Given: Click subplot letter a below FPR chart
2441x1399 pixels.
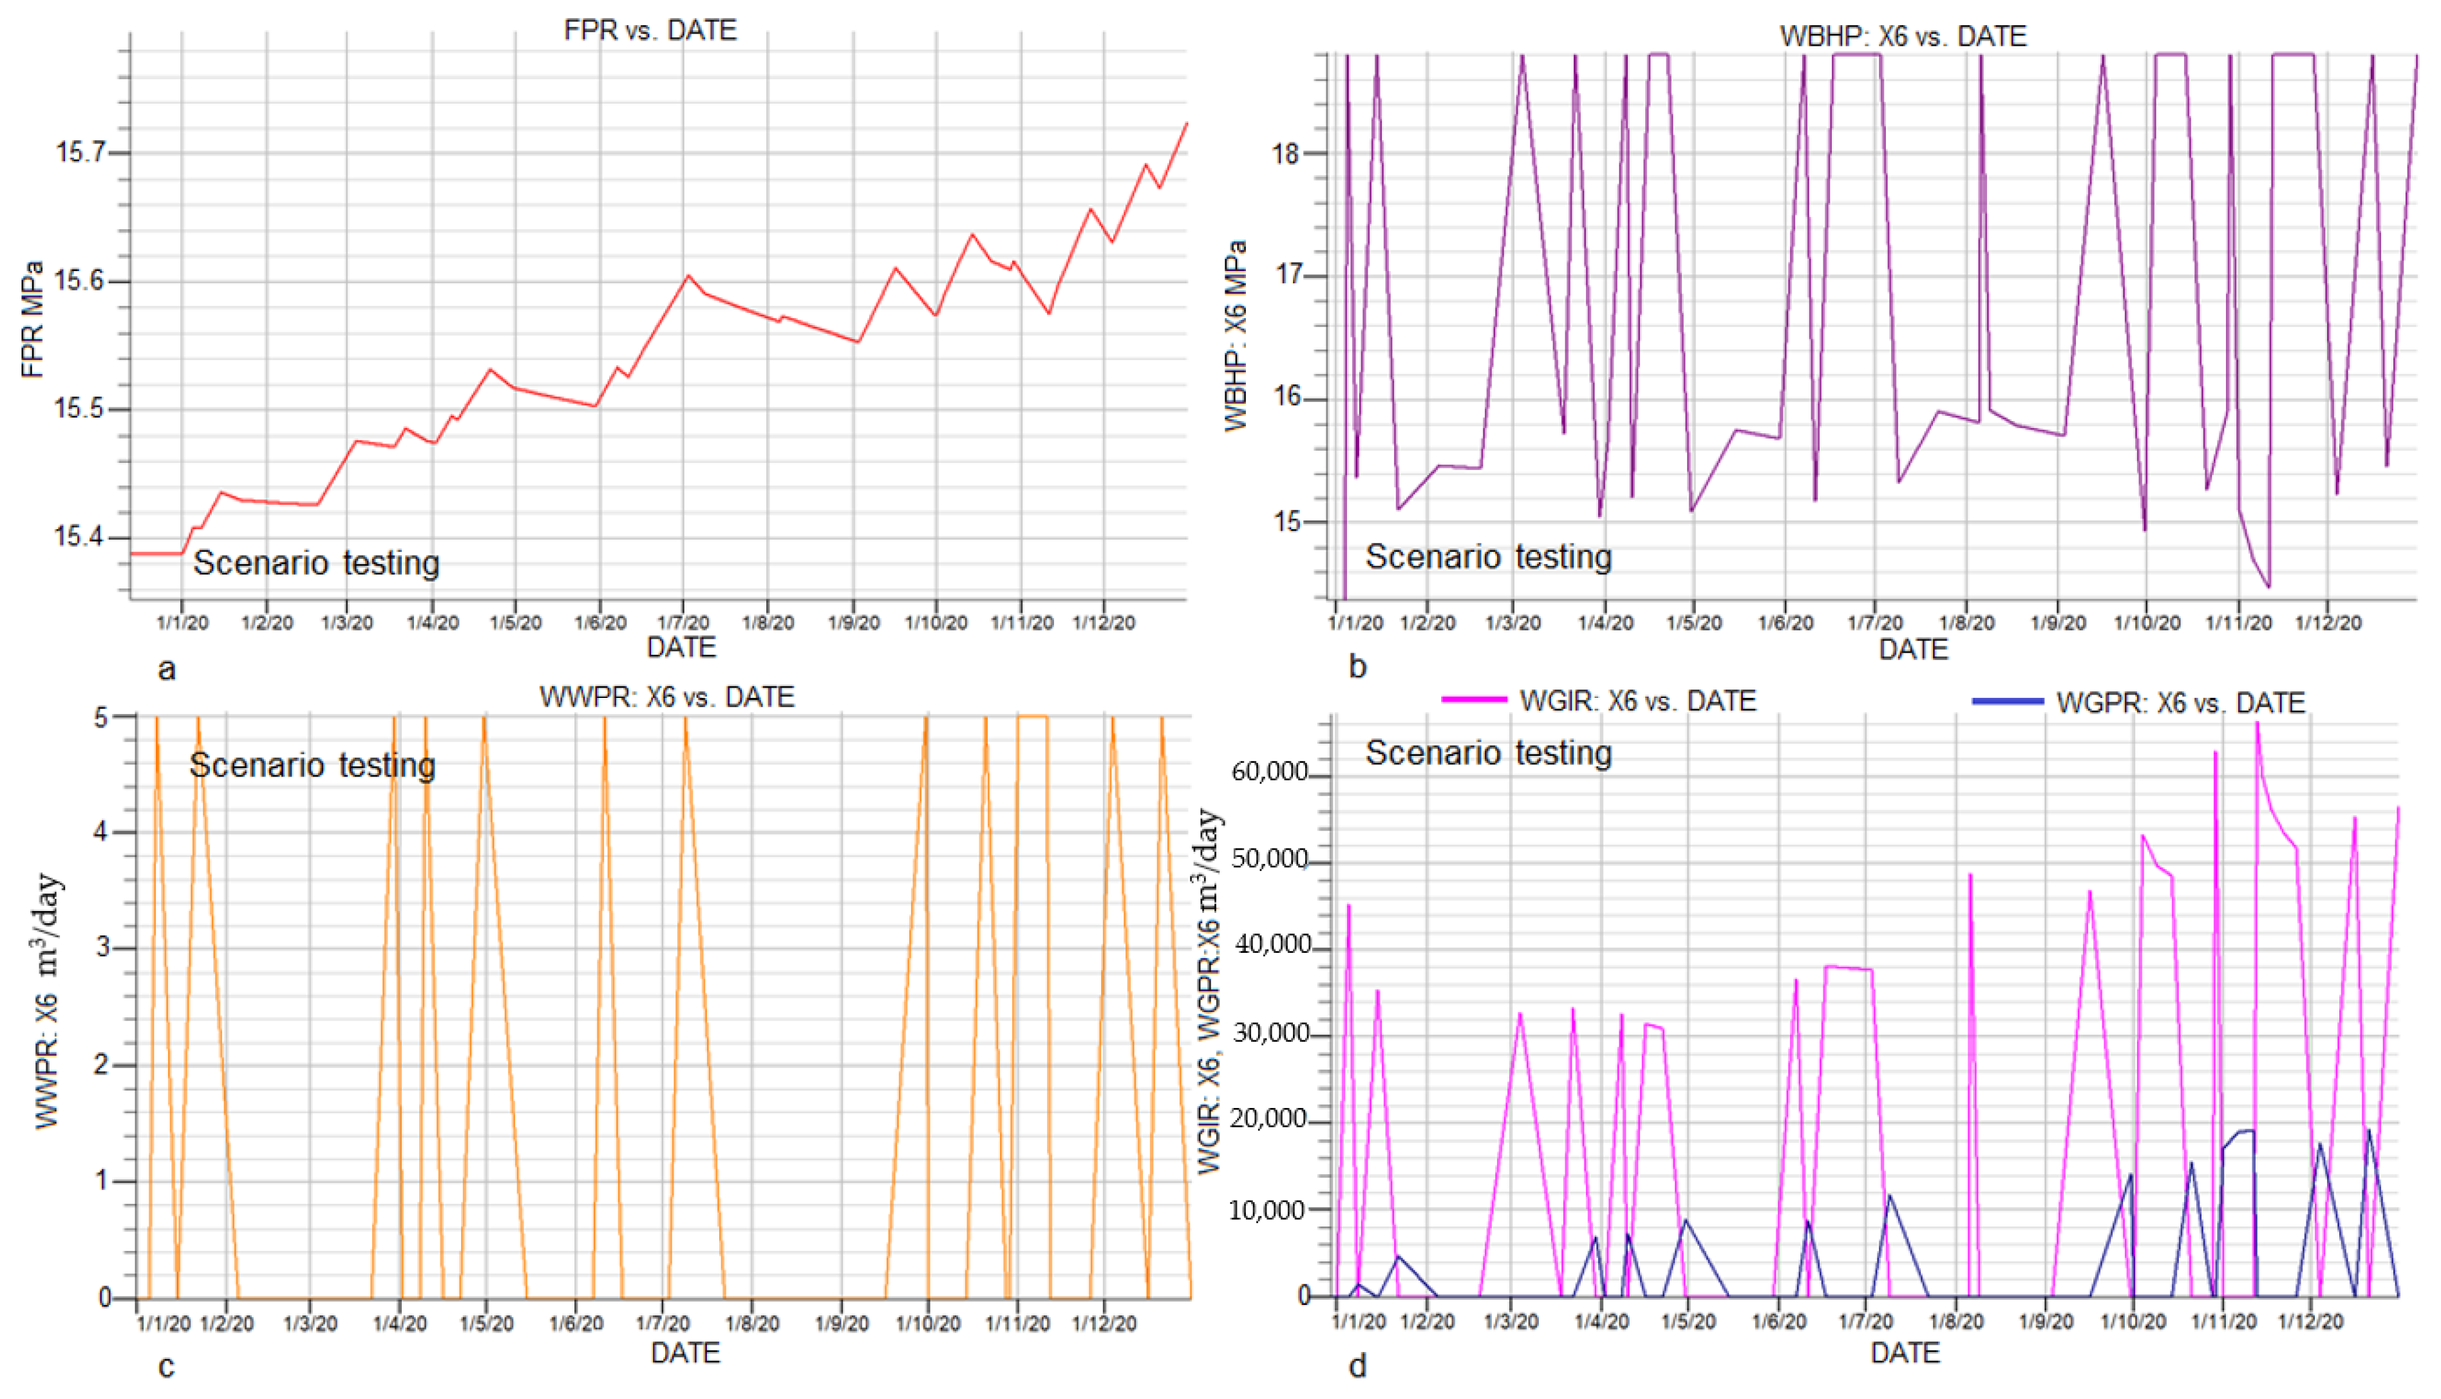Looking at the screenshot, I should [166, 669].
